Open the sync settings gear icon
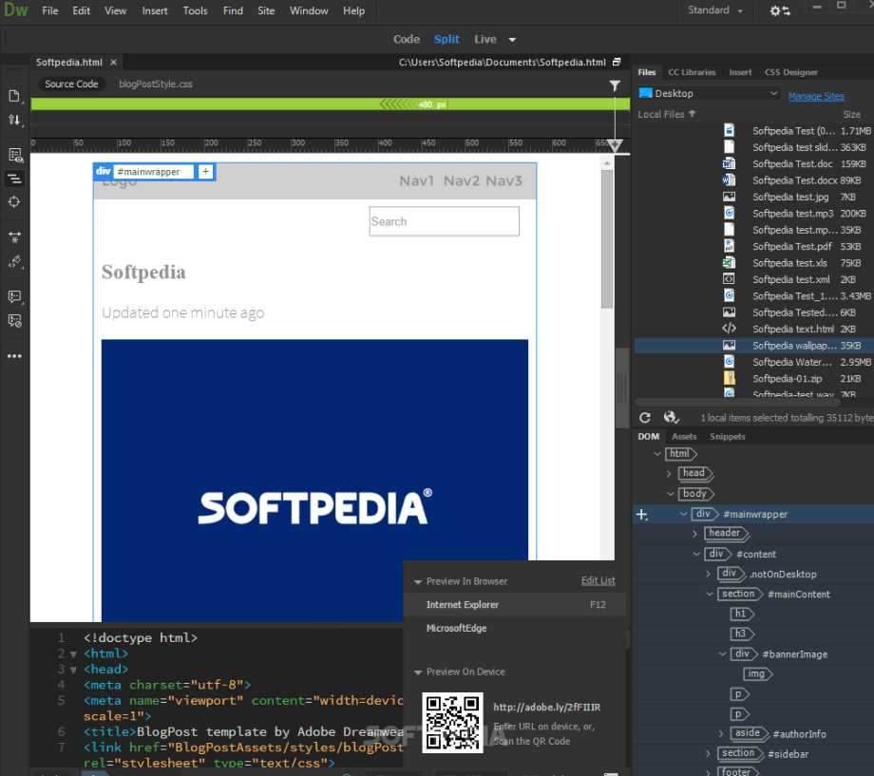This screenshot has height=776, width=874. [x=779, y=10]
